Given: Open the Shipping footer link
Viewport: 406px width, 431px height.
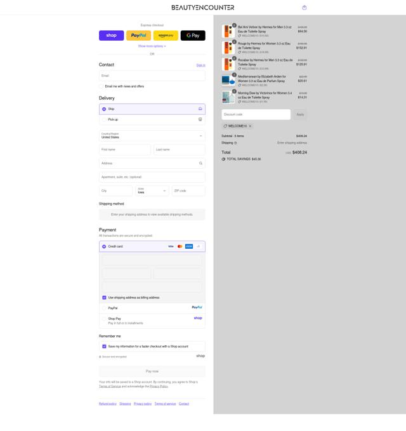Looking at the screenshot, I should [125, 404].
